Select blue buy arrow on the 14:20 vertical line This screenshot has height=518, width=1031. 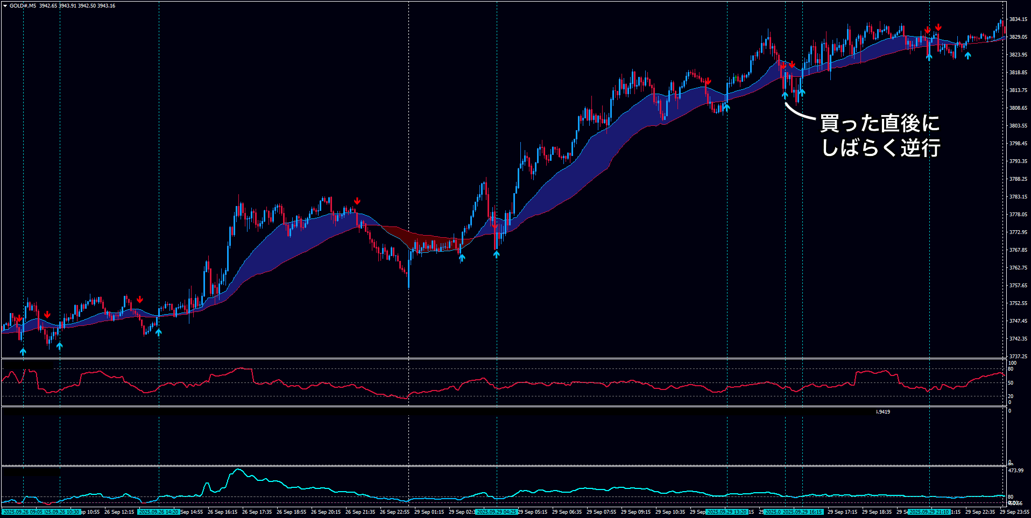pos(158,332)
